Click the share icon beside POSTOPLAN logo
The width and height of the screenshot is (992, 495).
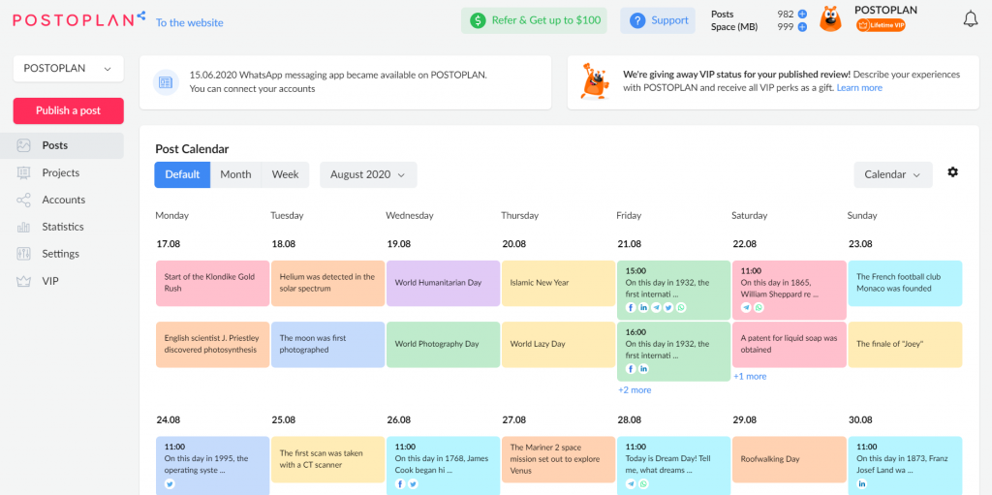(x=141, y=15)
